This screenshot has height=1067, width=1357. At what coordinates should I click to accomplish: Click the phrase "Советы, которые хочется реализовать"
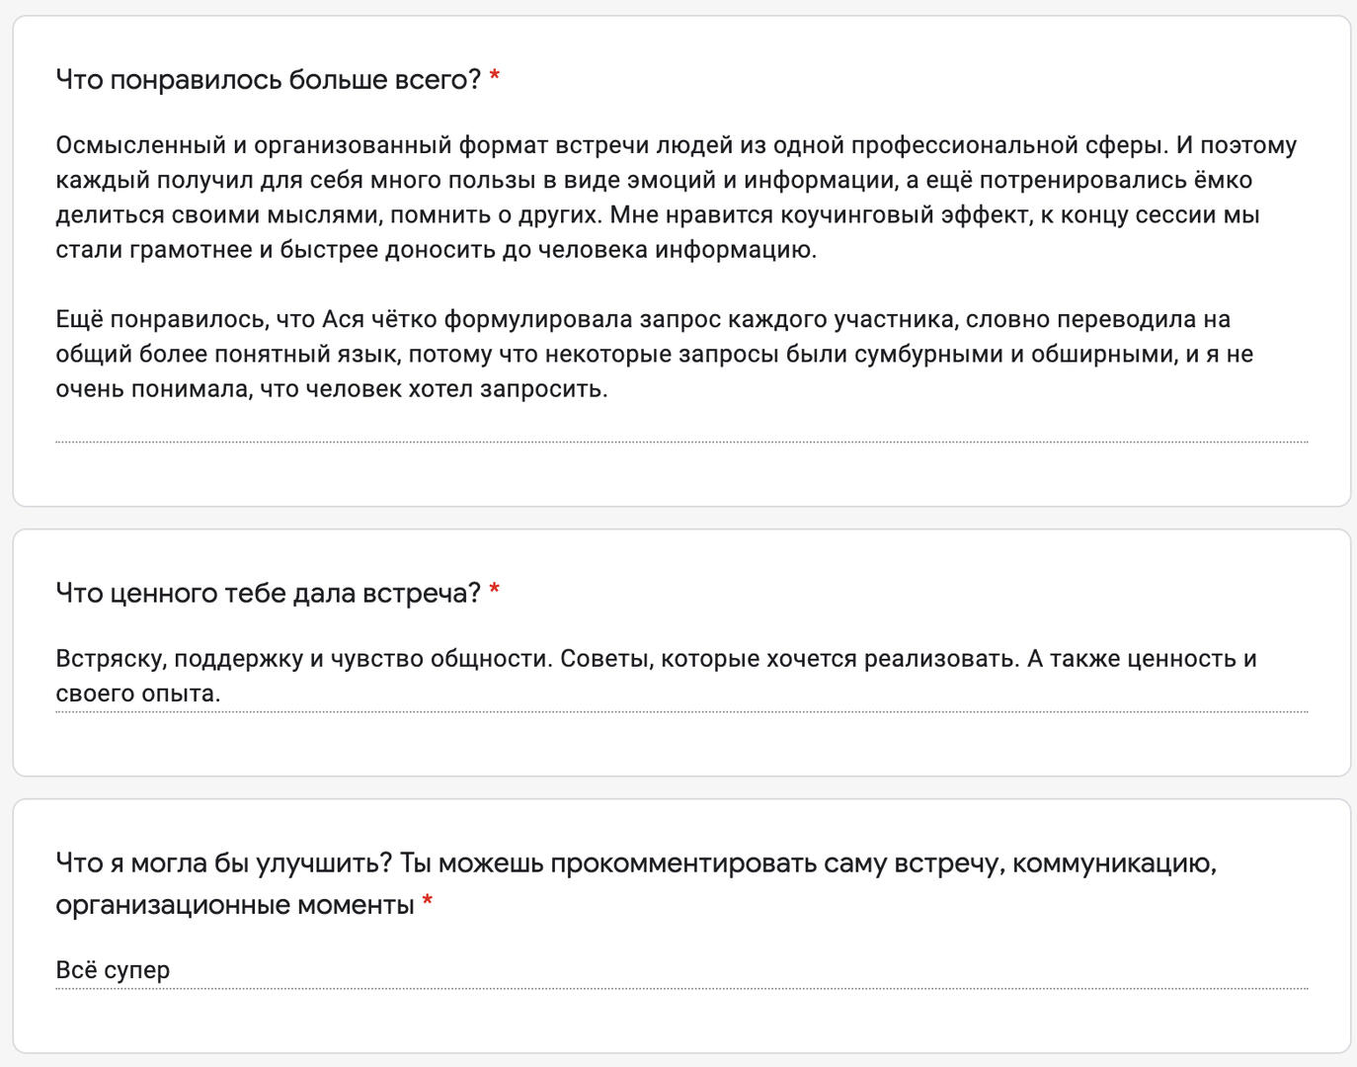(789, 659)
